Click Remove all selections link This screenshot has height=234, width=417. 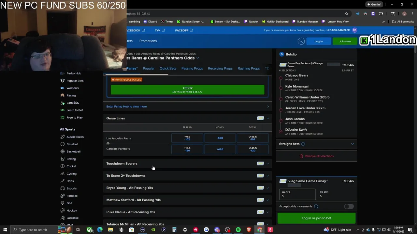point(316,156)
